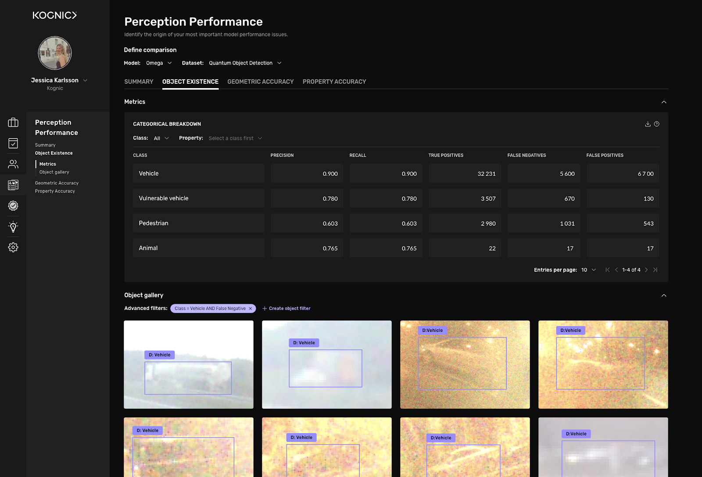Open help for categorical breakdown
702x477 pixels.
[657, 124]
